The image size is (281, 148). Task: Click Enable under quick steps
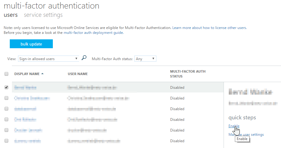(234, 126)
